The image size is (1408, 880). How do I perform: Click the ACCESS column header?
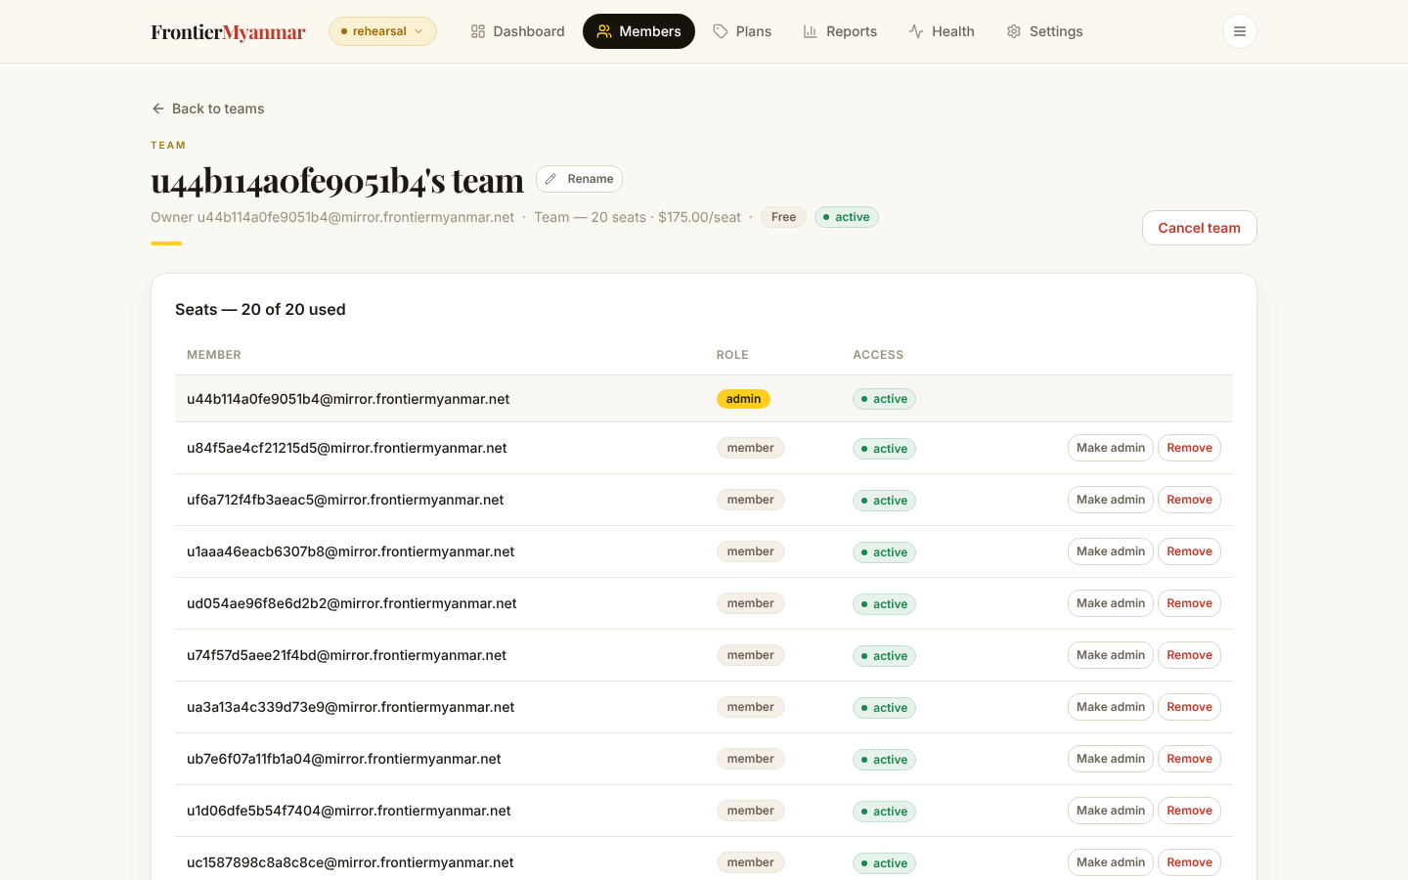pyautogui.click(x=878, y=355)
